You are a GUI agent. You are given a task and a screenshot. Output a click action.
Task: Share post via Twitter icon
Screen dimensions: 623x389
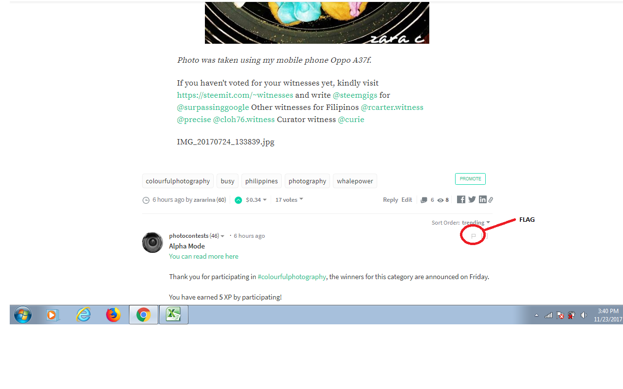point(472,199)
